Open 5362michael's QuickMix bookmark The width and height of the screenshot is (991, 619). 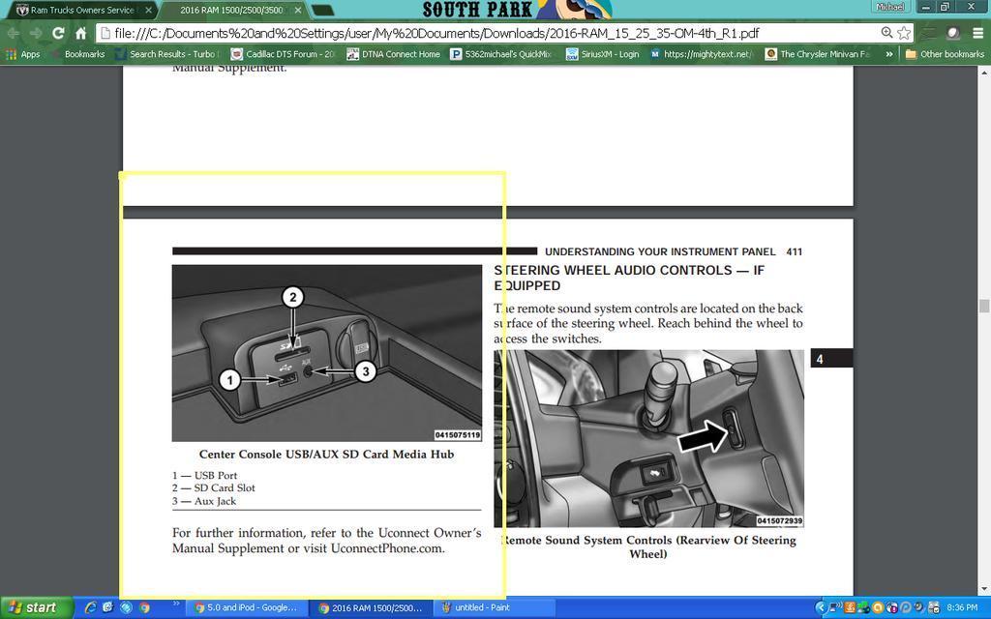point(501,54)
